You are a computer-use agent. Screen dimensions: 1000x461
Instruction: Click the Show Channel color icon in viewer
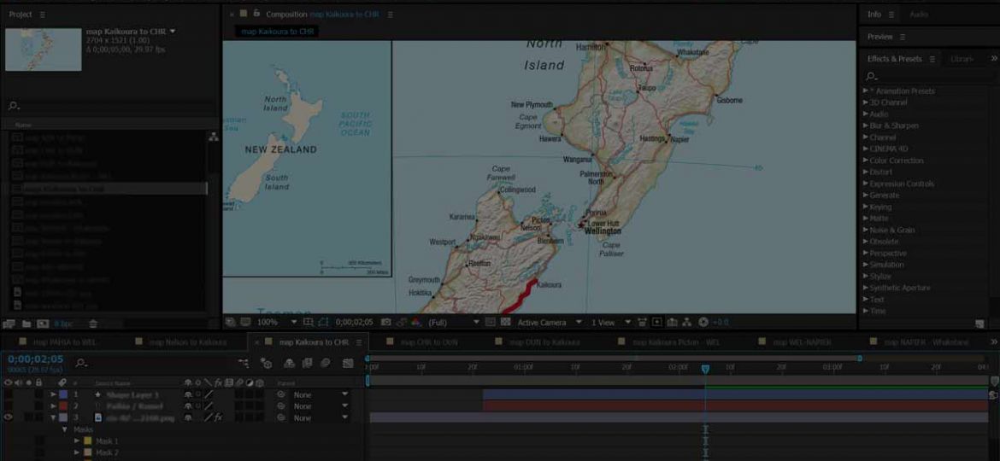click(x=416, y=323)
